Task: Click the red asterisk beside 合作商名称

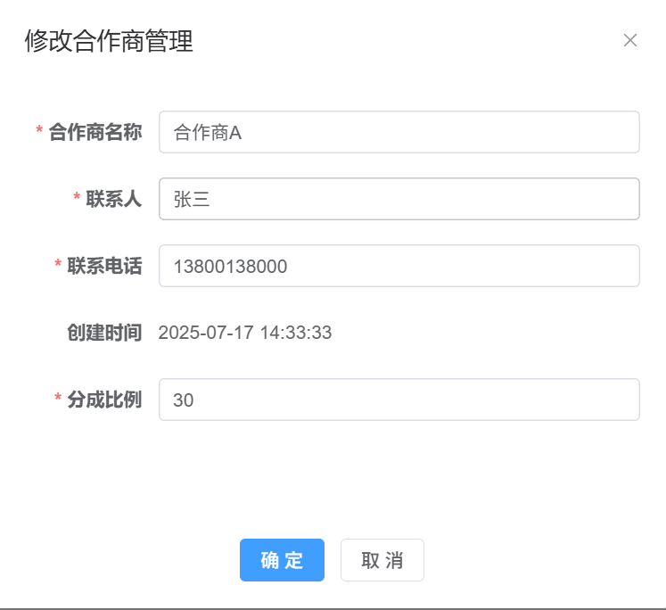Action: coord(39,132)
